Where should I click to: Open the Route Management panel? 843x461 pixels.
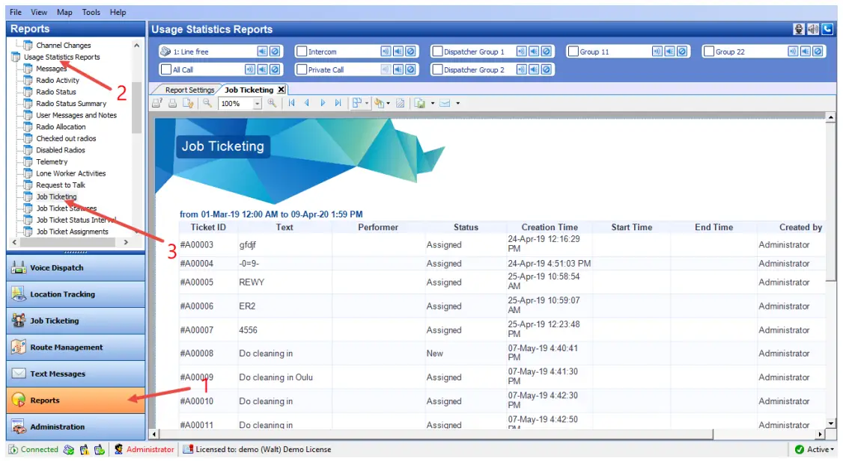click(70, 347)
